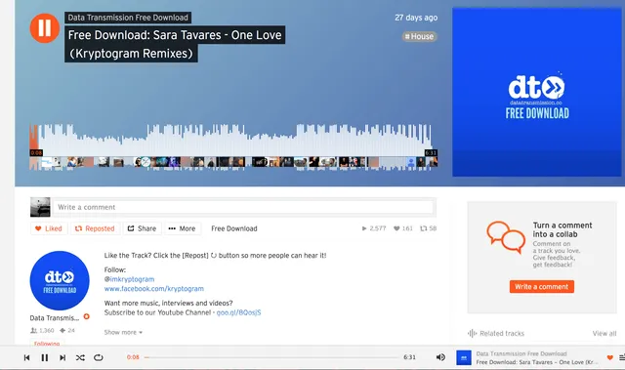Open Data Transmis... profile name

55,318
